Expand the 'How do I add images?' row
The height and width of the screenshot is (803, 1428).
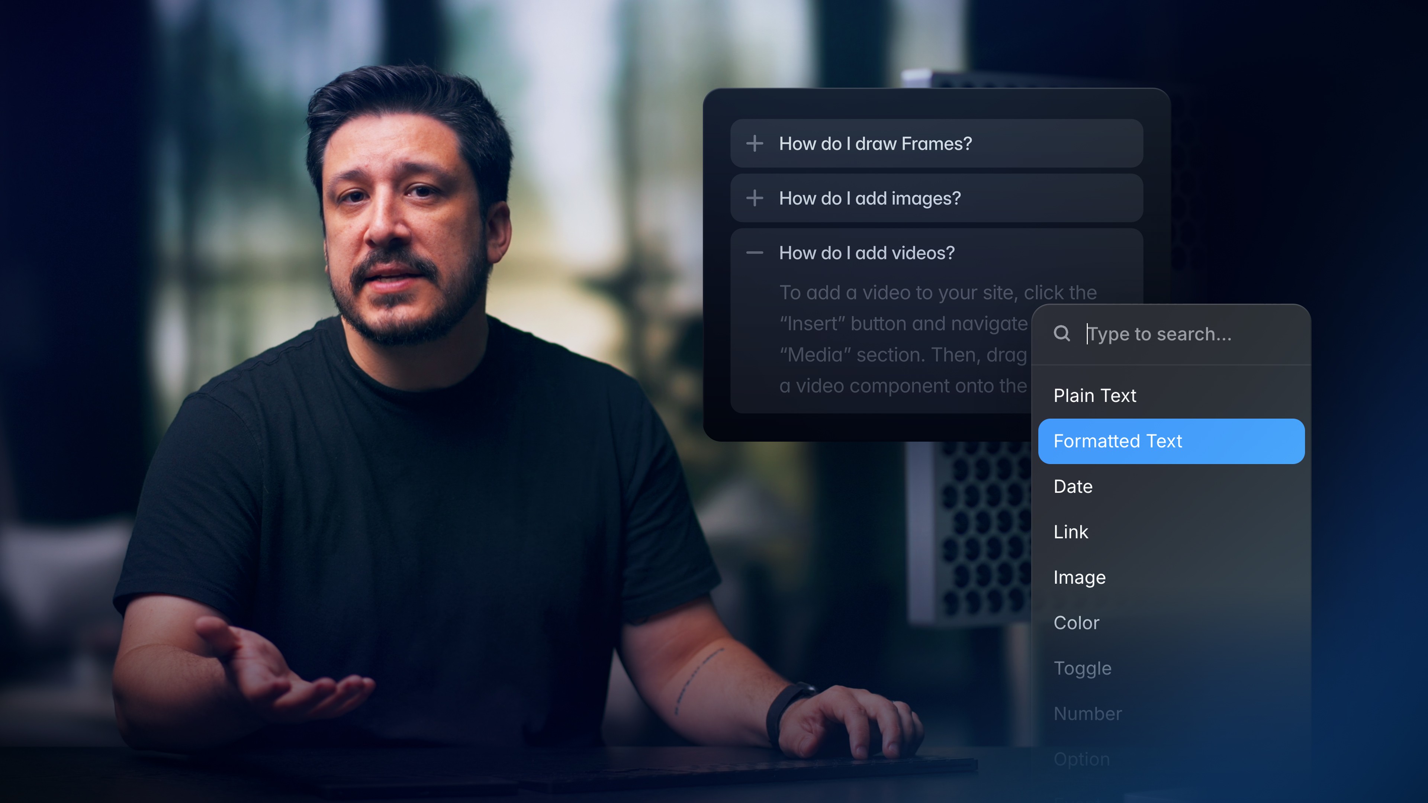[x=870, y=198]
